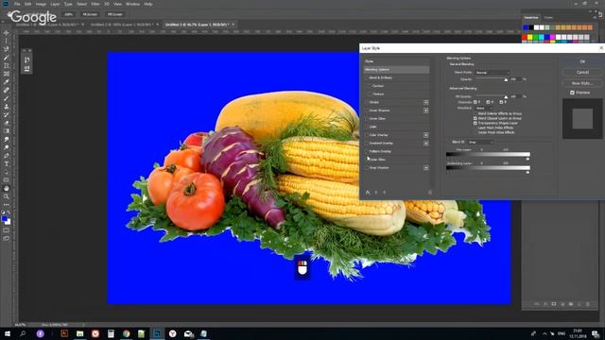
Task: Click the blue foreground color swatch
Action: point(4,219)
